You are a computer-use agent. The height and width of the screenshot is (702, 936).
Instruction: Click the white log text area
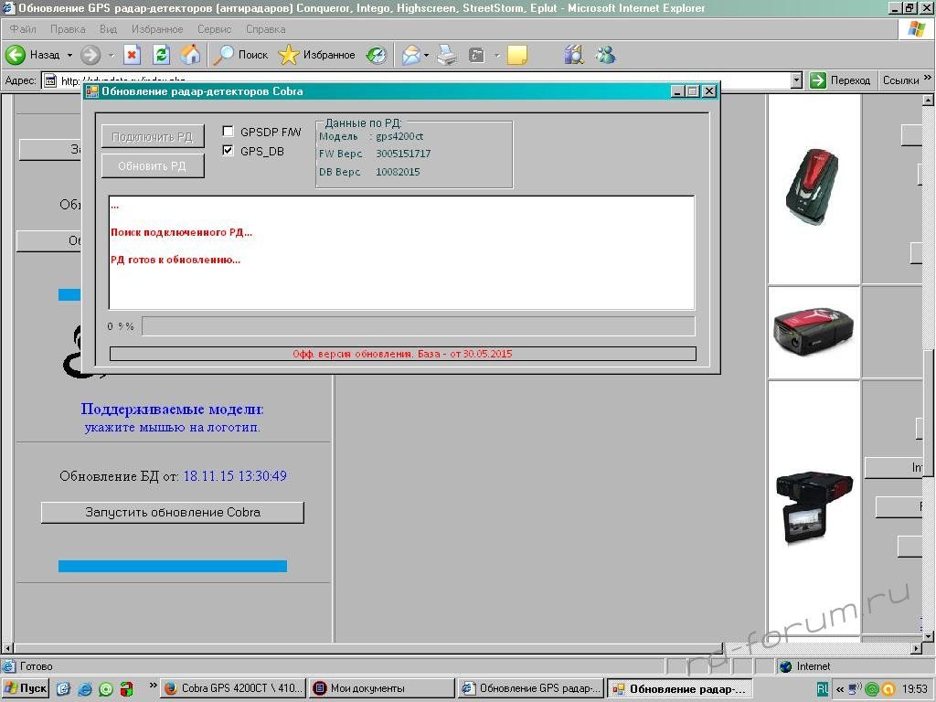click(402, 252)
